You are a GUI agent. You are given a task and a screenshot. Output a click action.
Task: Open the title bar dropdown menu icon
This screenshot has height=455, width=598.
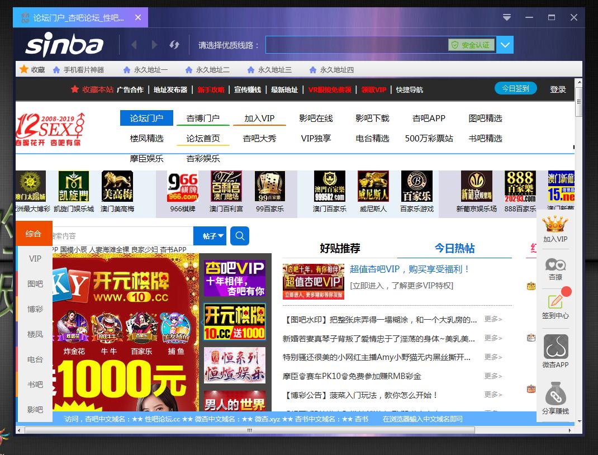pyautogui.click(x=506, y=17)
